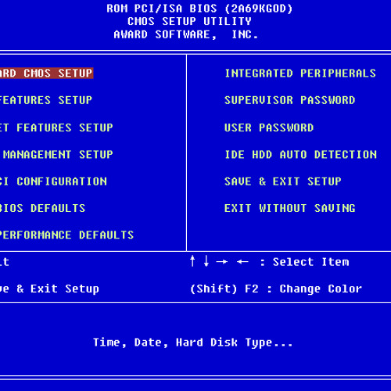Click the left arrow key icon
Screen dimensions: 391x391
pyautogui.click(x=242, y=261)
